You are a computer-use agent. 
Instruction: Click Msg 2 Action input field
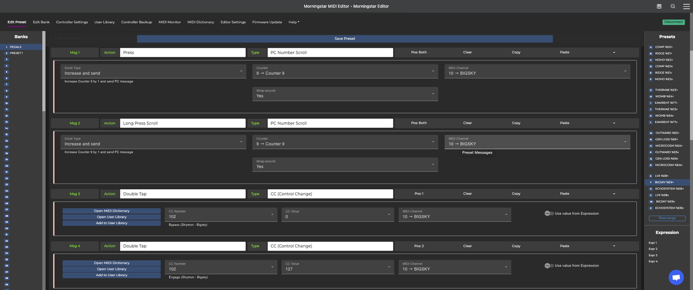[x=182, y=123]
